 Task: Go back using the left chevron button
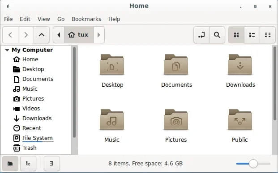(10, 35)
